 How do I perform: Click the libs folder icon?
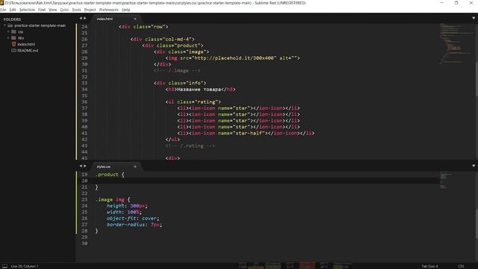[x=13, y=38]
